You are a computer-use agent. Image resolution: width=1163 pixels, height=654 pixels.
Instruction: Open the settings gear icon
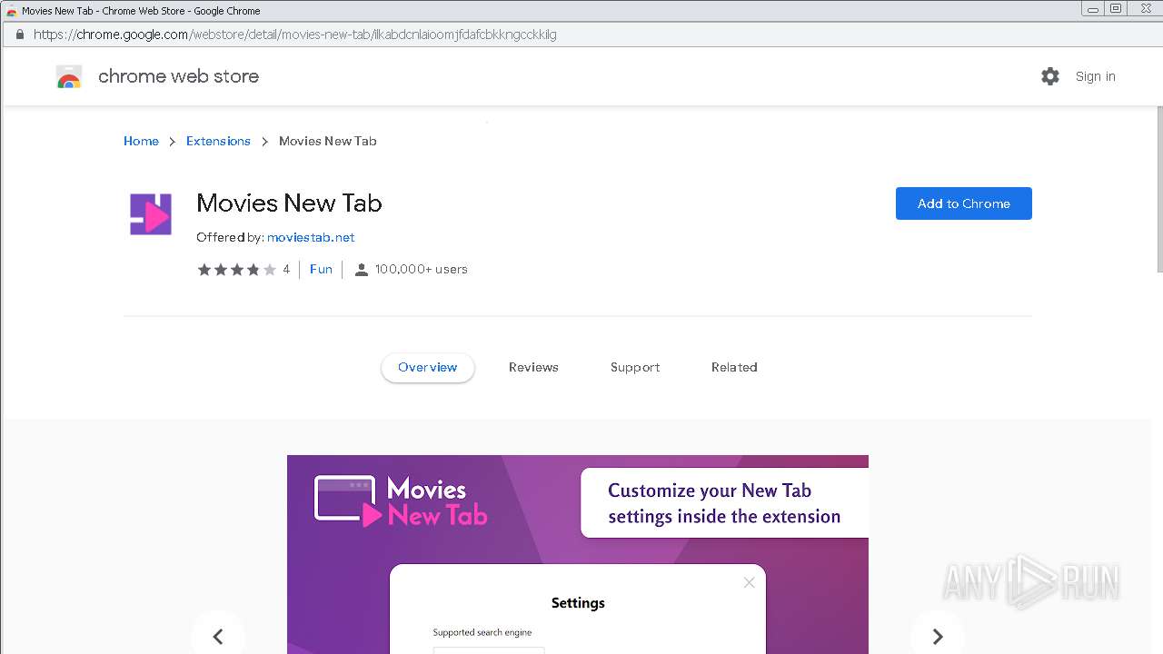click(1050, 76)
